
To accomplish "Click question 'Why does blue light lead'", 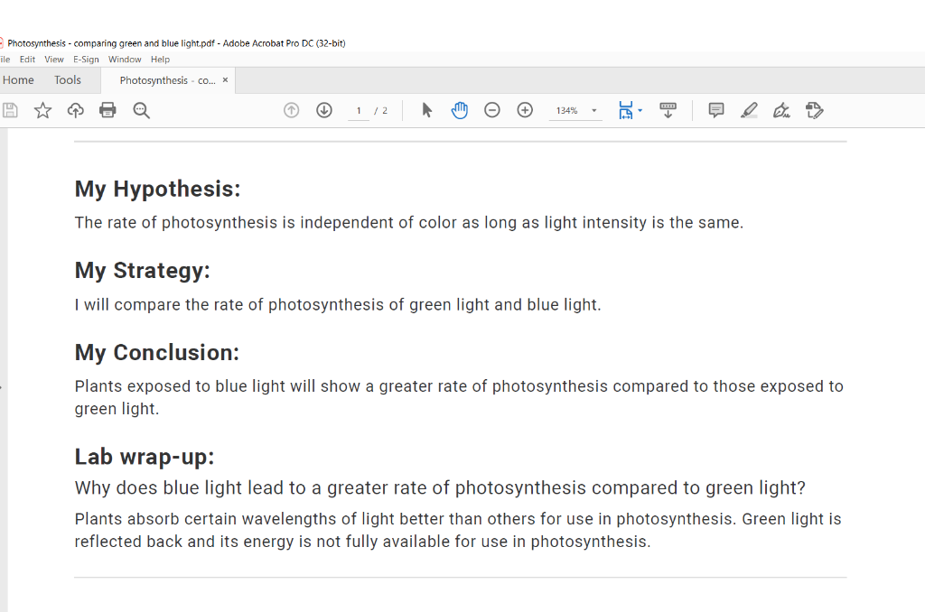I will click(x=440, y=488).
